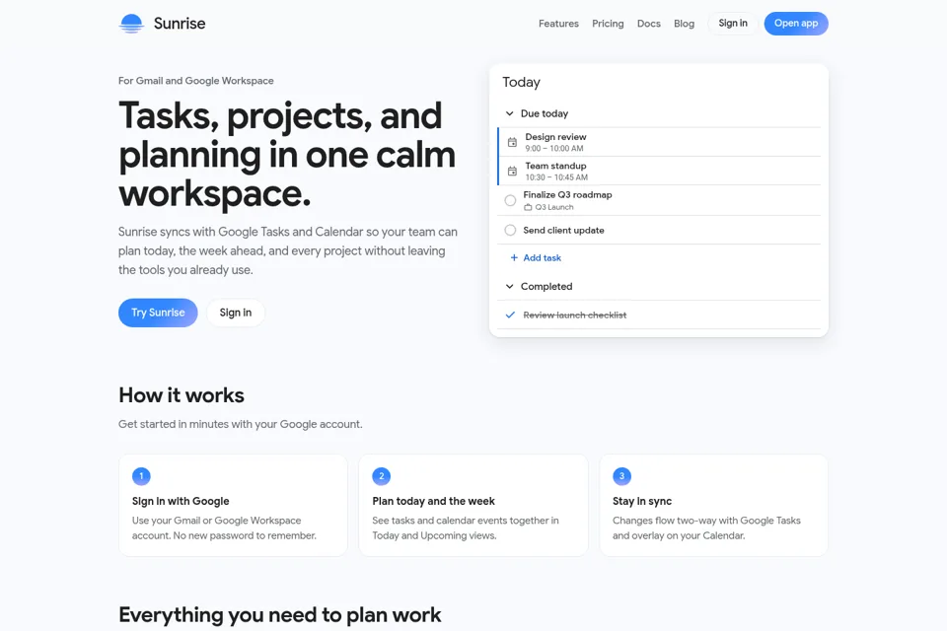Open the Docs nav link
This screenshot has height=631, width=947.
point(649,24)
